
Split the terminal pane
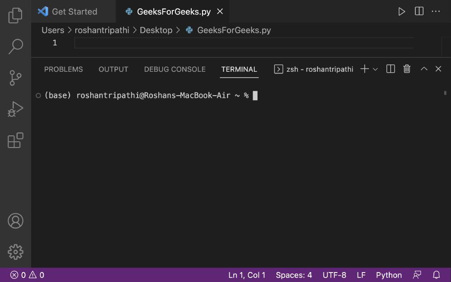390,69
